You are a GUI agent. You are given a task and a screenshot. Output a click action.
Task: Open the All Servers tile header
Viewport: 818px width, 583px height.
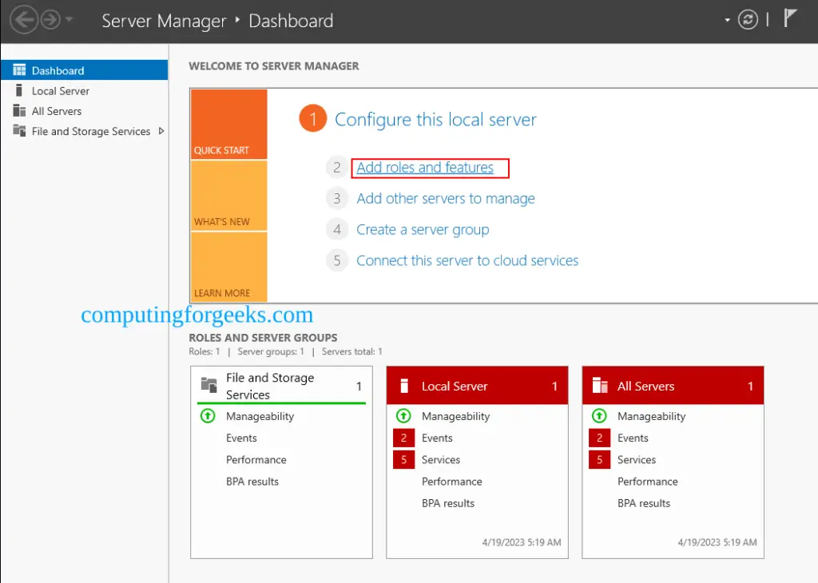[x=673, y=386]
